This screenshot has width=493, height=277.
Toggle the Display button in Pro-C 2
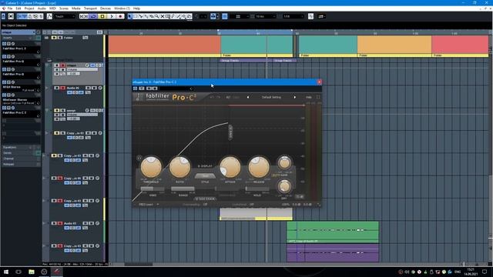tap(205, 166)
